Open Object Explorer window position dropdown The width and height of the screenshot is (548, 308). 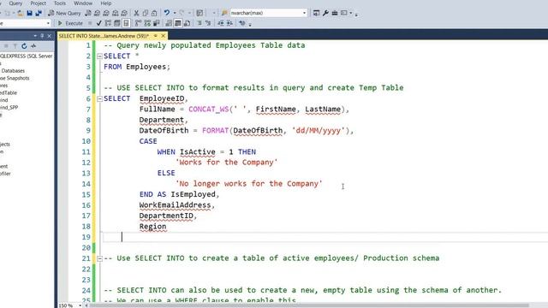click(x=35, y=36)
